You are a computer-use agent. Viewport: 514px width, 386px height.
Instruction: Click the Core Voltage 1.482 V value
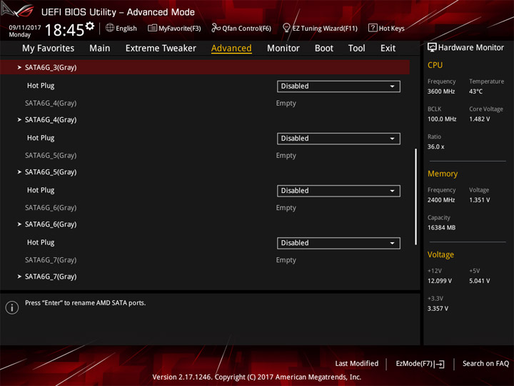(480, 119)
